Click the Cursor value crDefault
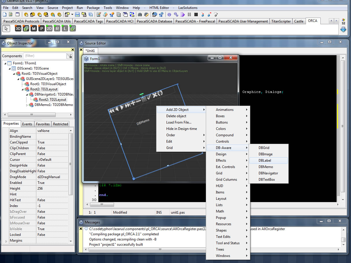Image resolution: width=351 pixels, height=263 pixels. pyautogui.click(x=53, y=160)
